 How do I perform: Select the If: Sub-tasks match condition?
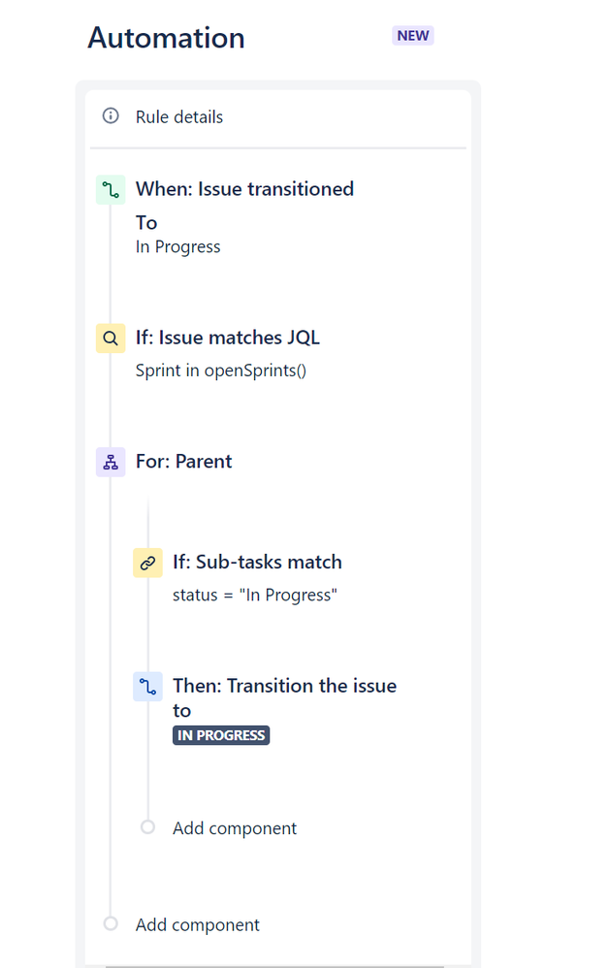[257, 563]
